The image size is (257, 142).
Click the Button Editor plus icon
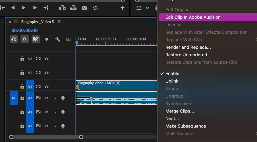tap(123, 8)
